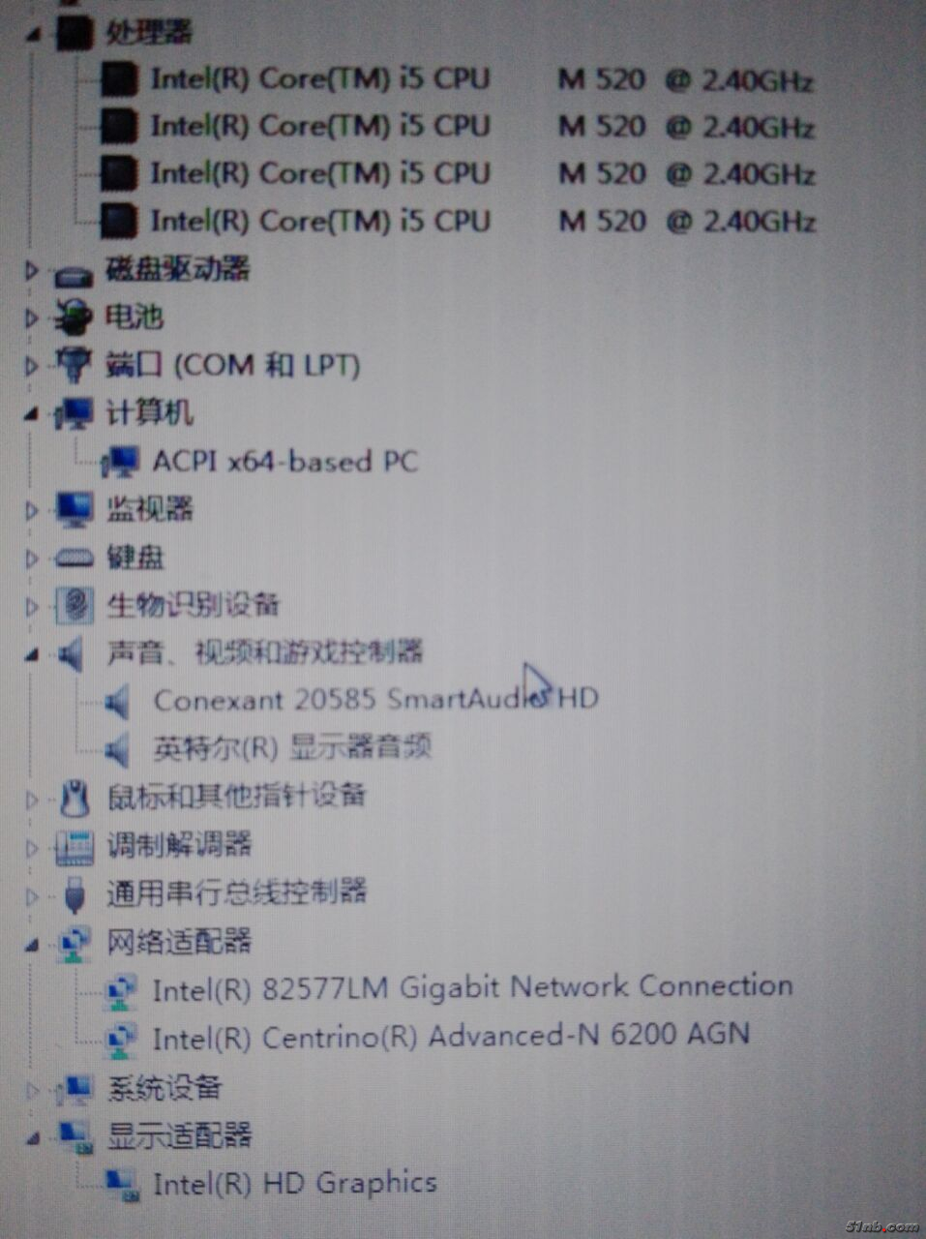
Task: Select 英特尔(R) 显示器音频 device
Action: [292, 747]
